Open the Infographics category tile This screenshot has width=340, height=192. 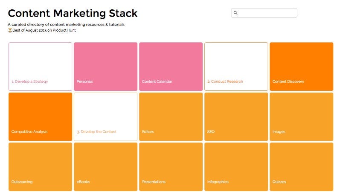236,166
